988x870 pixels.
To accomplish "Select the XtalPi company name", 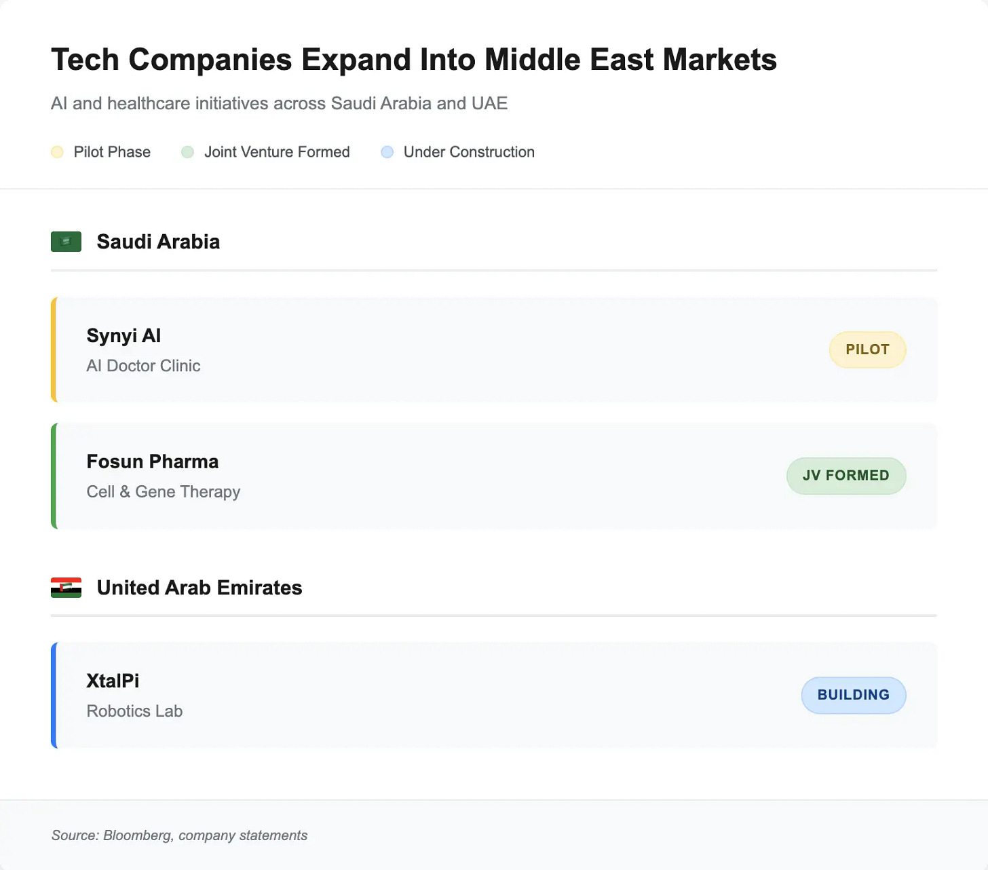I will [x=113, y=681].
